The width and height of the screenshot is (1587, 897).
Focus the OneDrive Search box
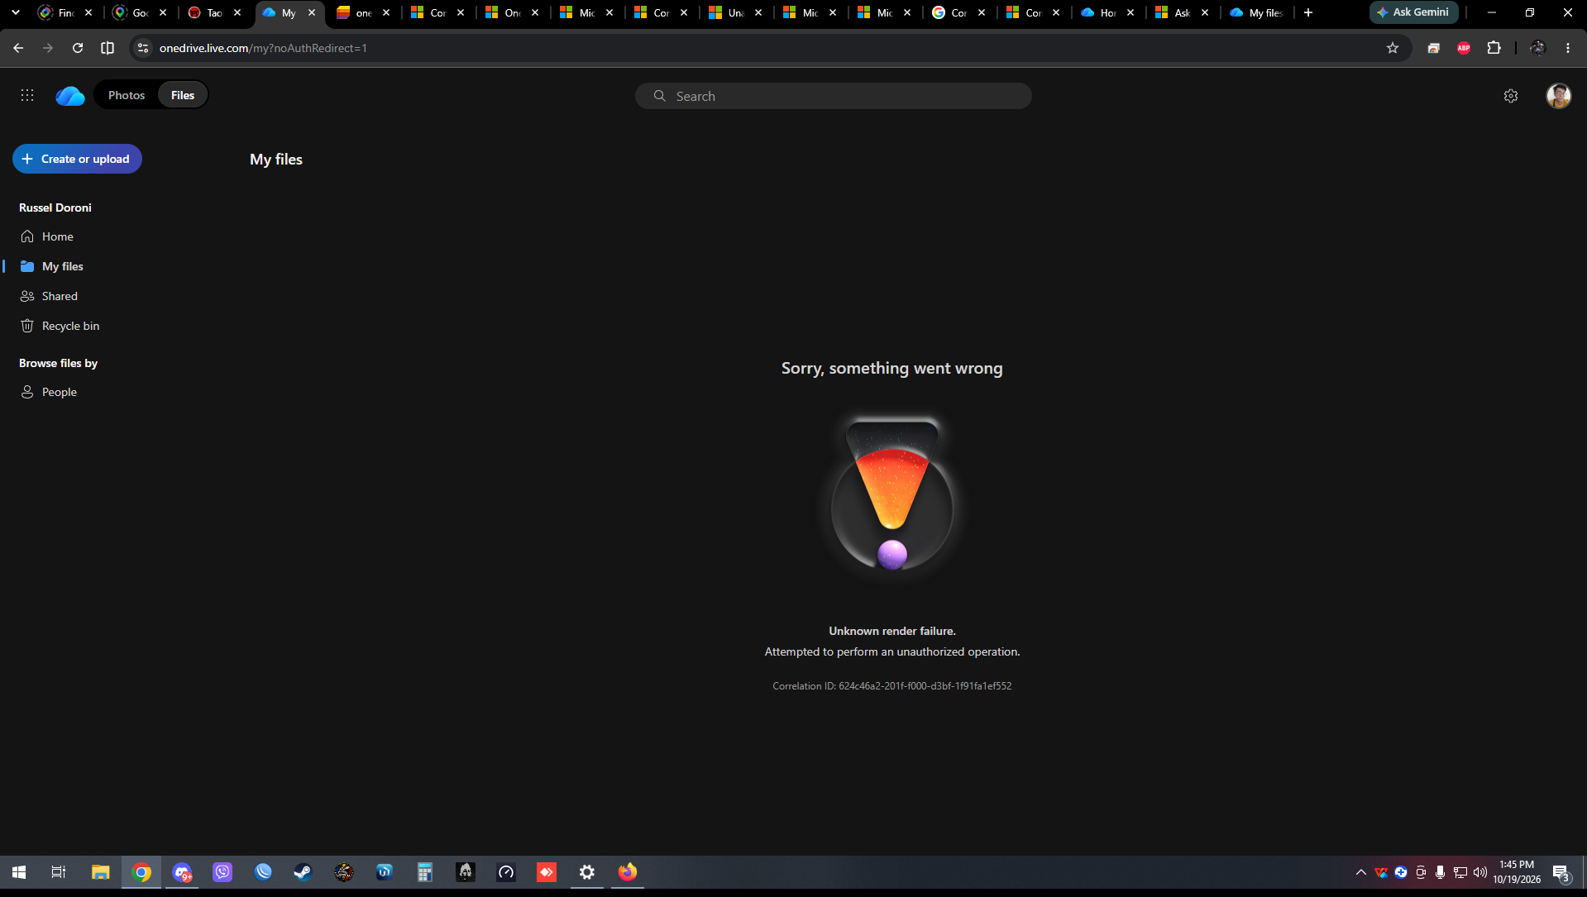tap(833, 96)
